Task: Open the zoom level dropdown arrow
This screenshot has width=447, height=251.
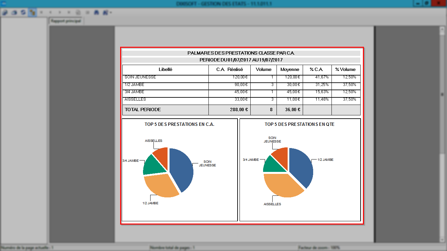Action: [111, 12]
